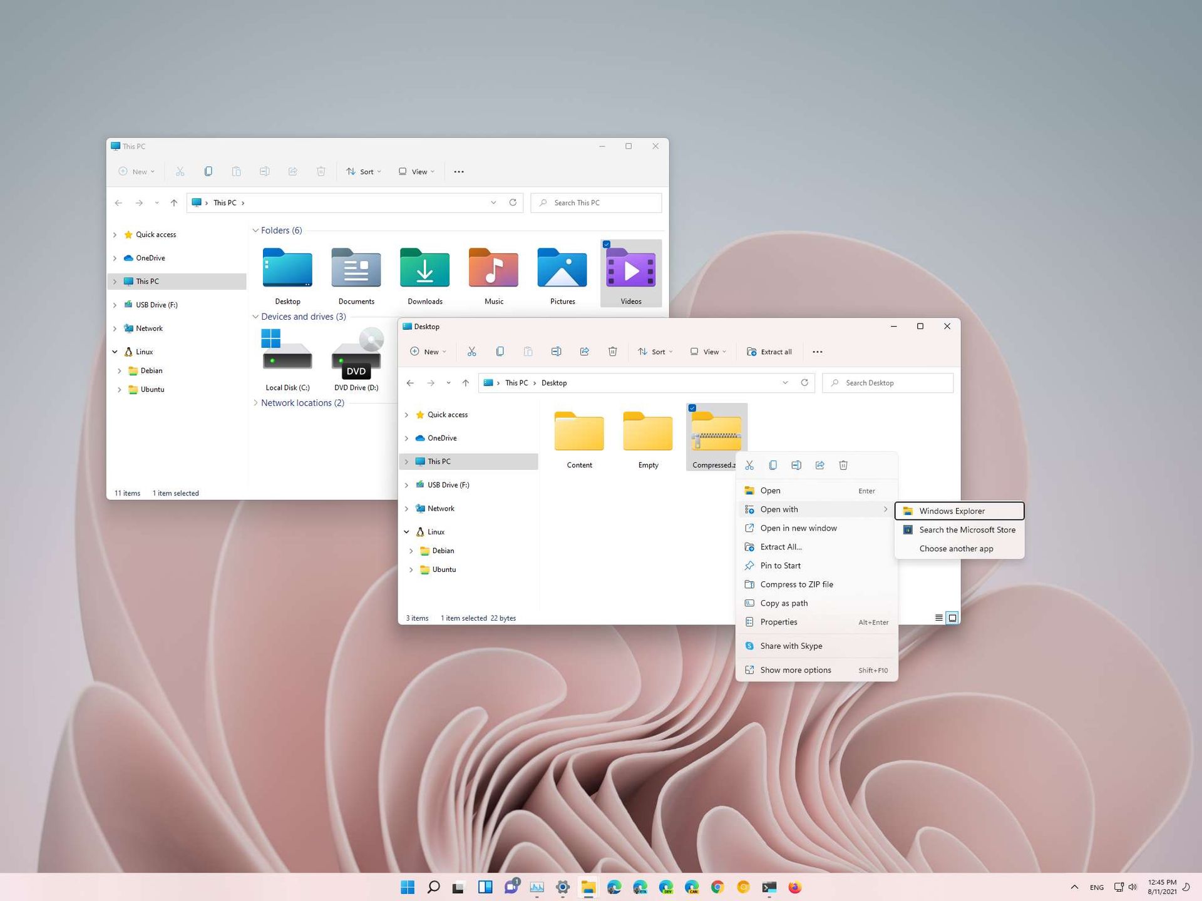Click the Rename icon in the Desktop toolbar
This screenshot has width=1202, height=901.
click(x=556, y=351)
